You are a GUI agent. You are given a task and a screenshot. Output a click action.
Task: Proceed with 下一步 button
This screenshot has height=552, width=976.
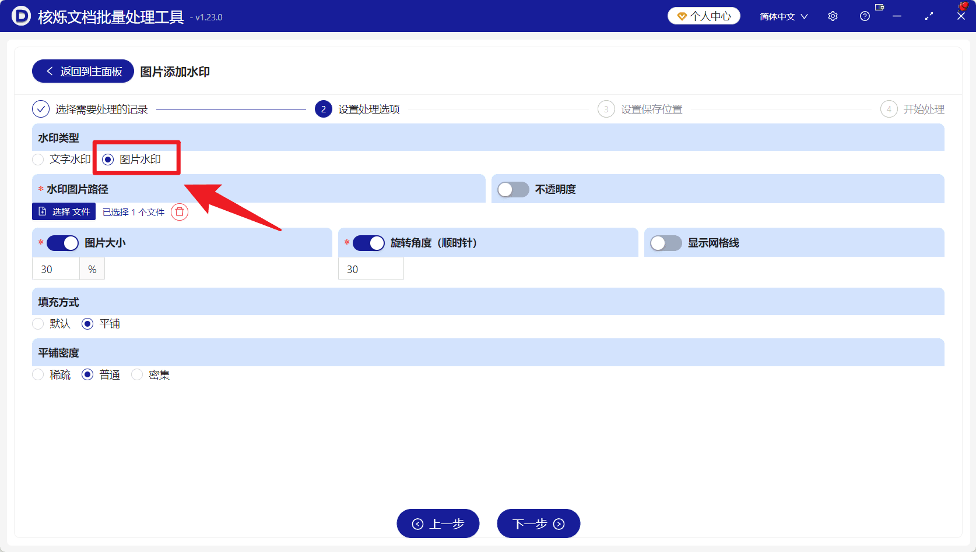pos(538,523)
